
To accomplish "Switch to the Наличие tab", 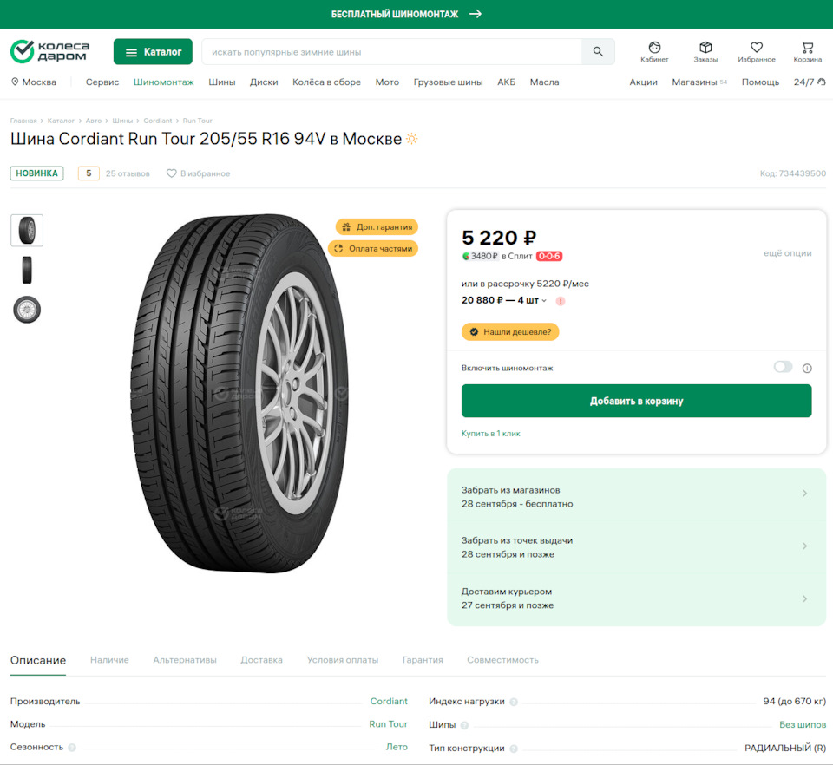I will [x=109, y=660].
